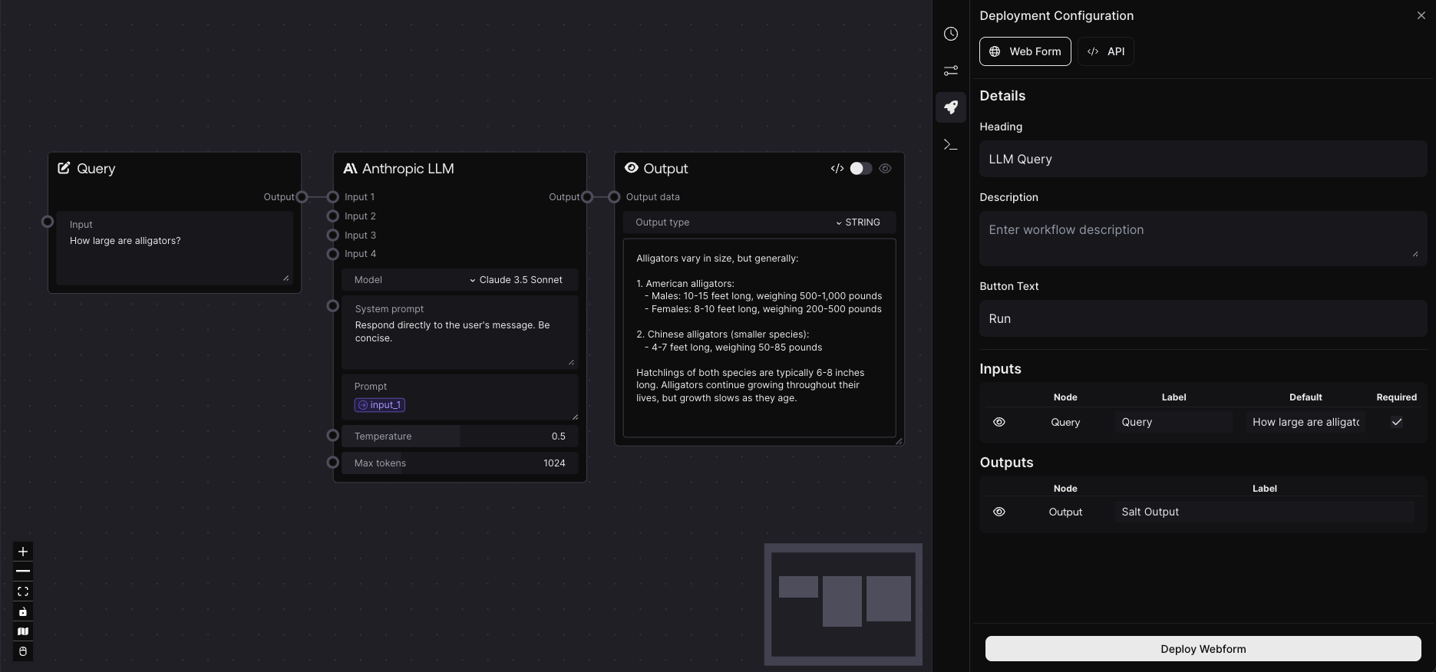Toggle visibility of Output row

click(999, 512)
